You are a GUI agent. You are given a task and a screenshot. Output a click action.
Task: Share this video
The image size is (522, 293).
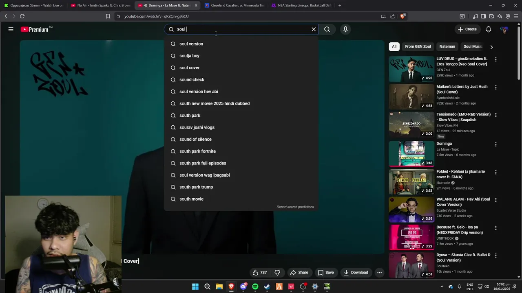click(x=299, y=273)
